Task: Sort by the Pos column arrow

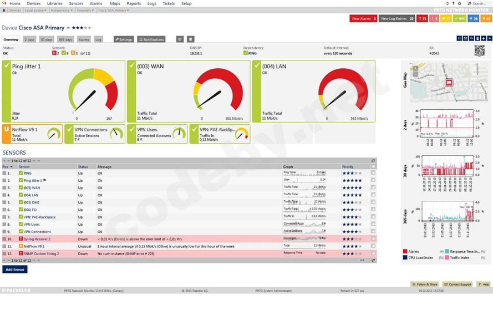Action: click(x=12, y=167)
